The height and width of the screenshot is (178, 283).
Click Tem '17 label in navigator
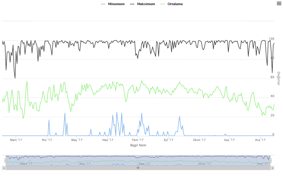pos(144,164)
